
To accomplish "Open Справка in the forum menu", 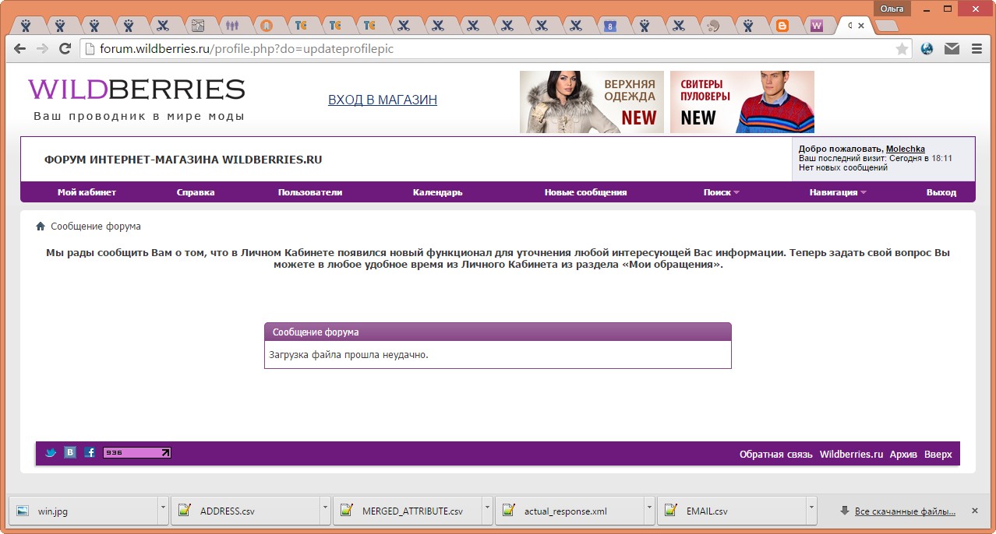I will (196, 192).
